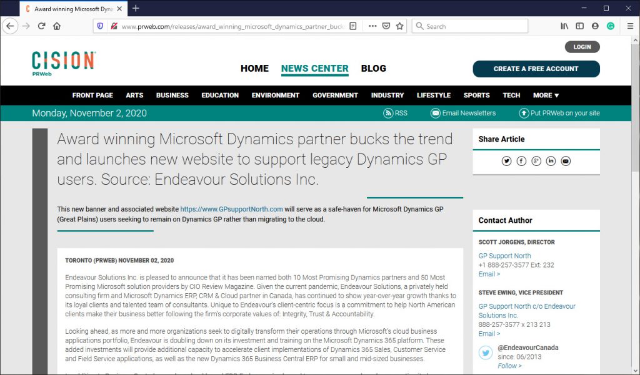The height and width of the screenshot is (375, 640).
Task: Click the Put PRWeb on your site link
Action: pos(565,113)
